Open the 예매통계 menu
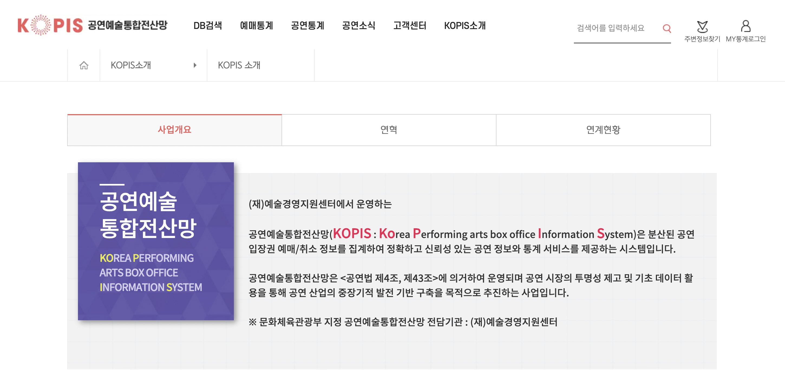The height and width of the screenshot is (370, 785). click(x=256, y=26)
